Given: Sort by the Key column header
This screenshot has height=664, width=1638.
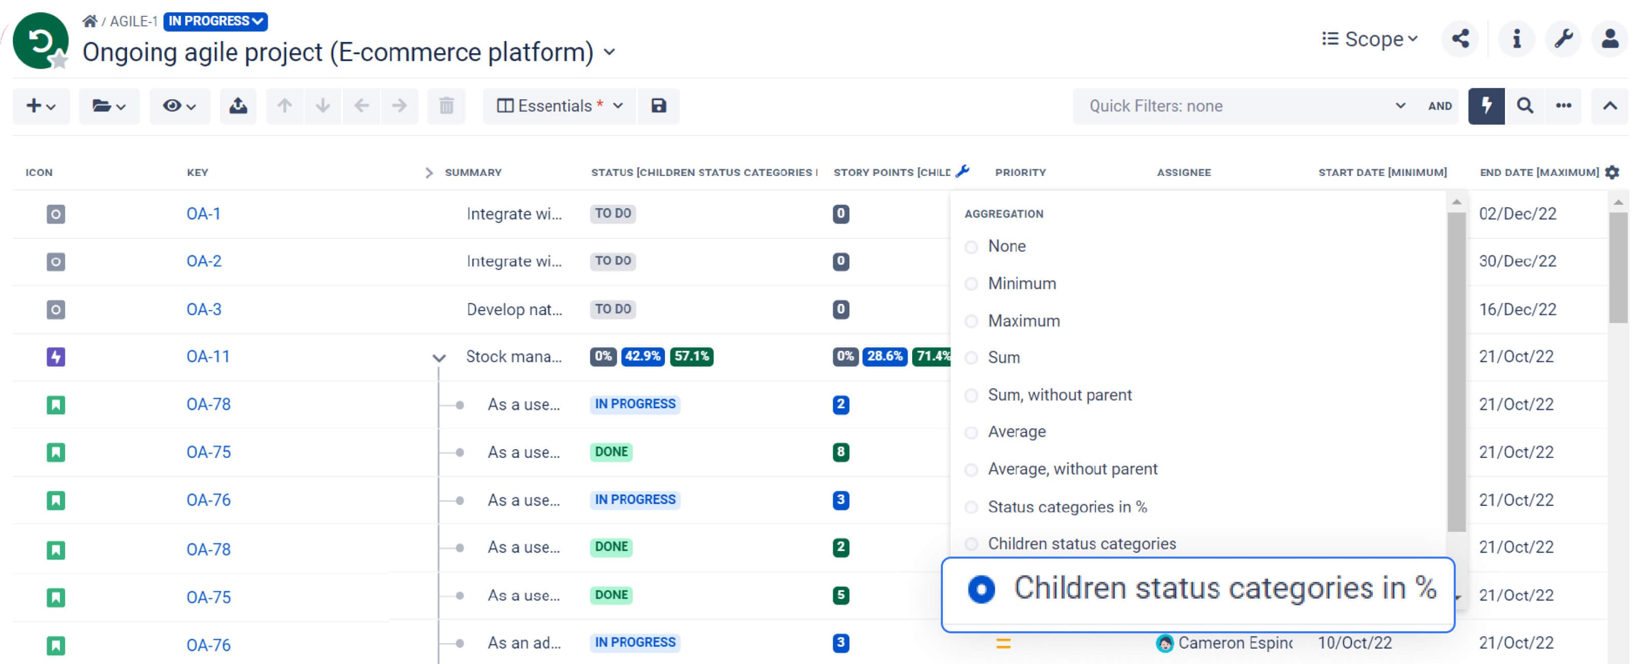Looking at the screenshot, I should pyautogui.click(x=198, y=173).
